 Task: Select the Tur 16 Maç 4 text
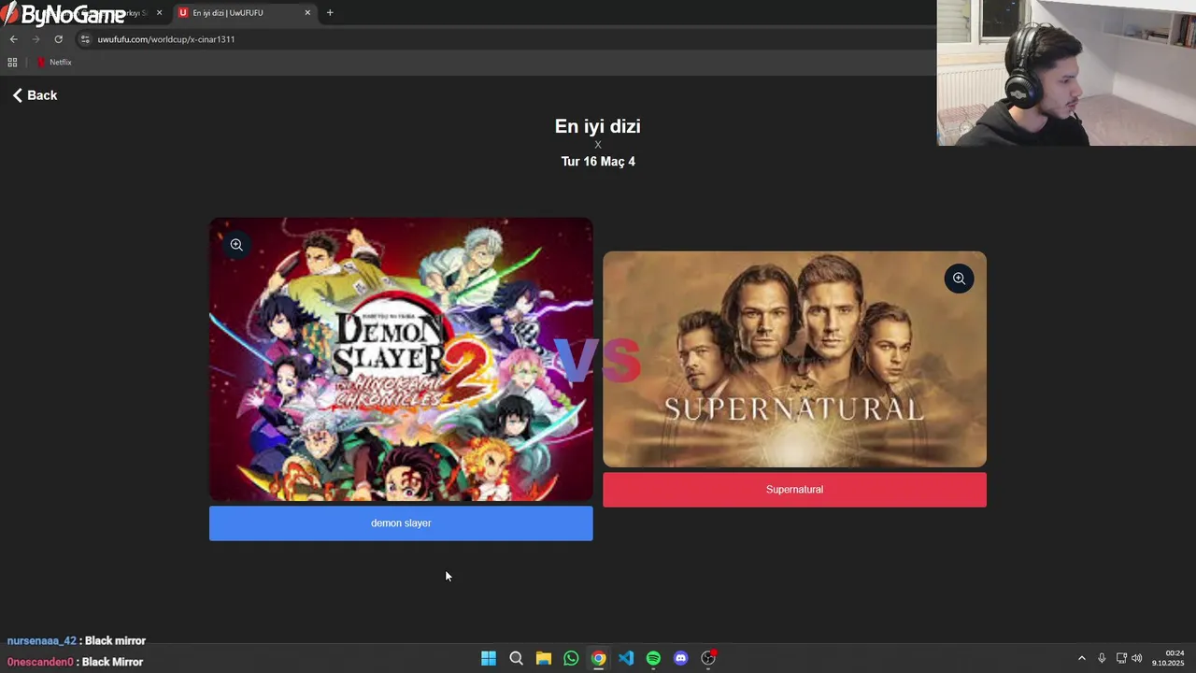pyautogui.click(x=598, y=162)
